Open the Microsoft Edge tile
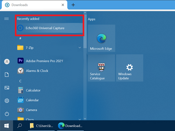Viewport: 175px width, 131px height. click(101, 38)
